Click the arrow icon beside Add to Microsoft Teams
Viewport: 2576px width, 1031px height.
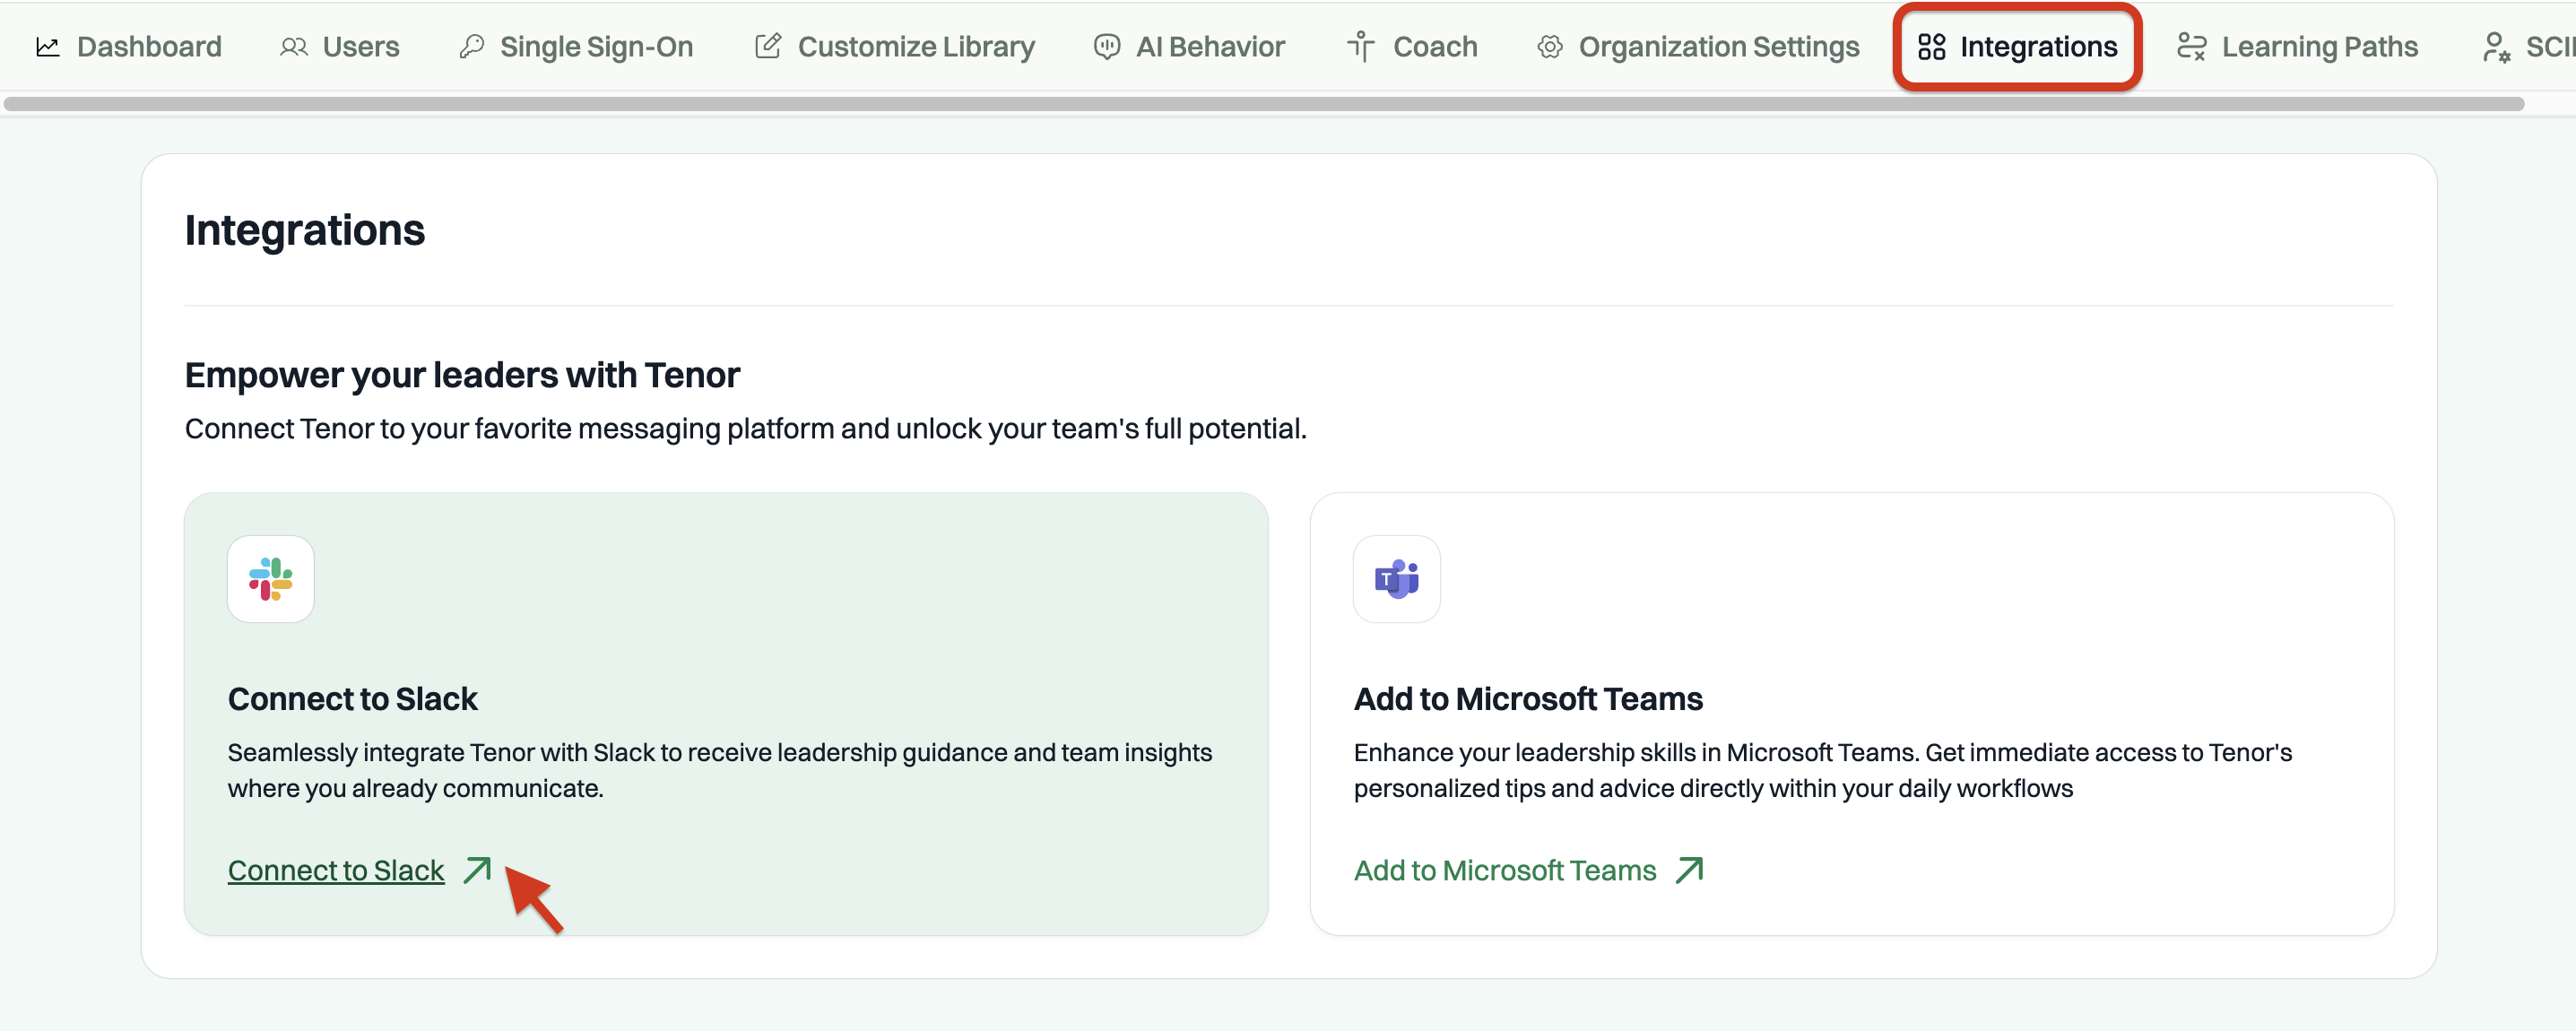(1689, 870)
